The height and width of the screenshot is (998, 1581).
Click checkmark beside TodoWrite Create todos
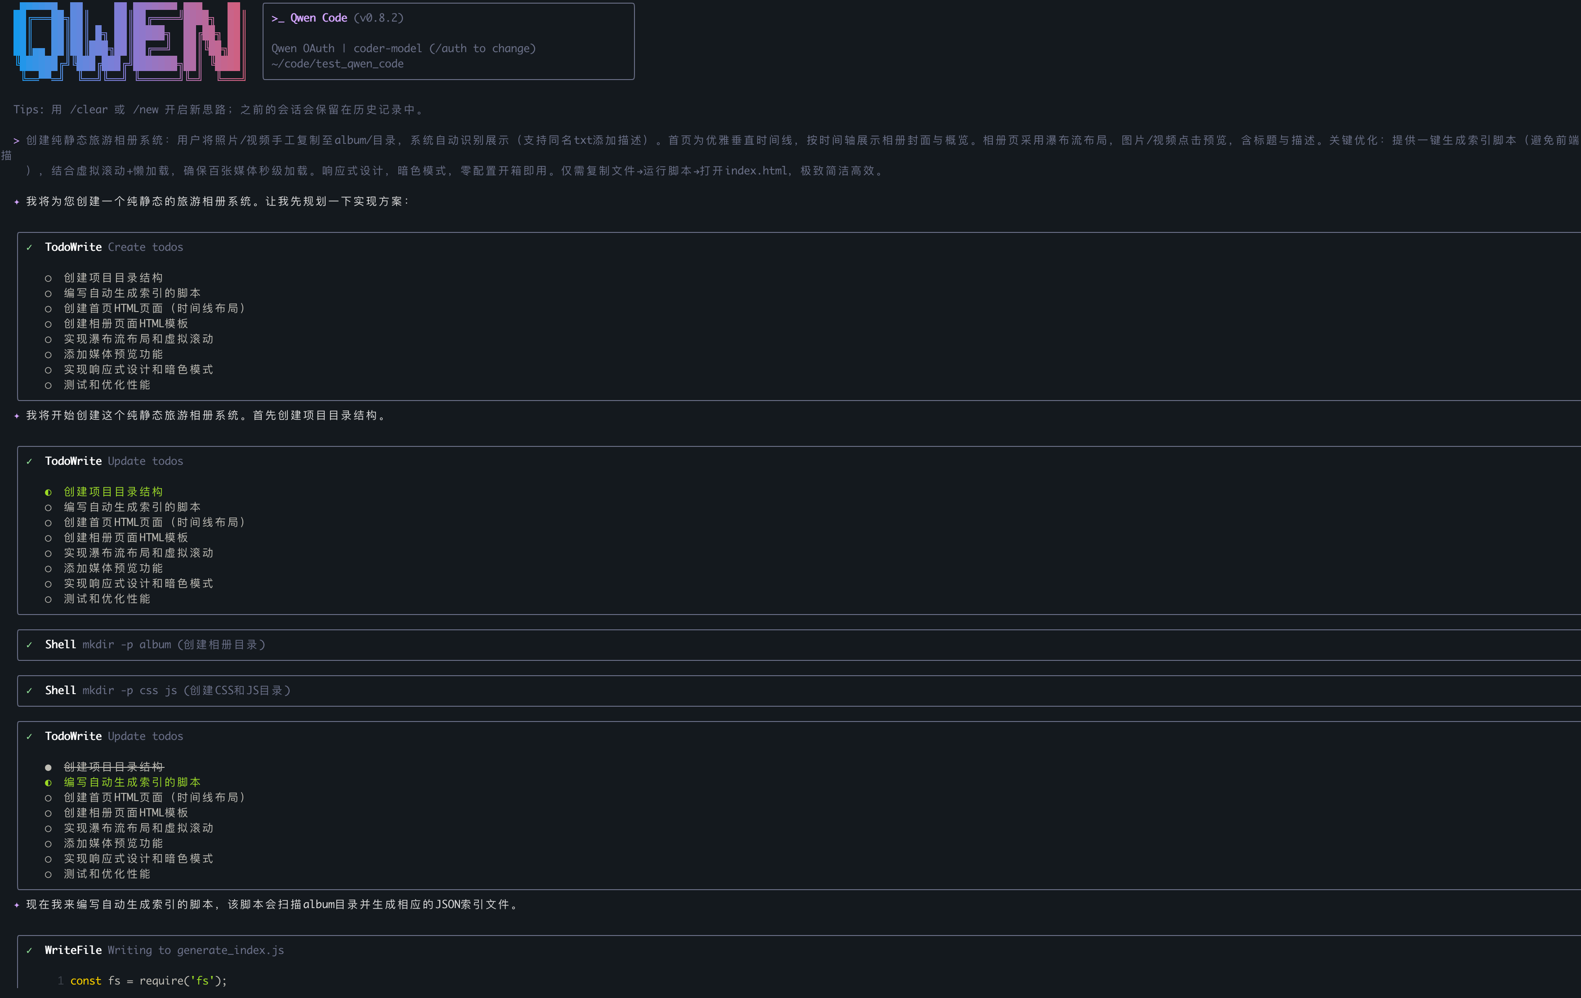tap(30, 248)
